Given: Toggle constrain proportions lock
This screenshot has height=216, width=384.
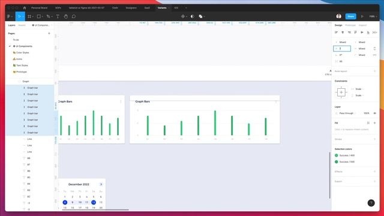Looking at the screenshot, I should pos(374,49).
